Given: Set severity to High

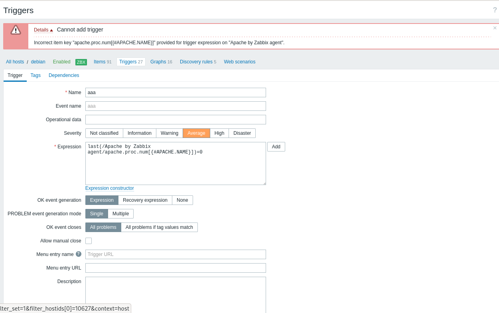Looking at the screenshot, I should click(x=219, y=133).
